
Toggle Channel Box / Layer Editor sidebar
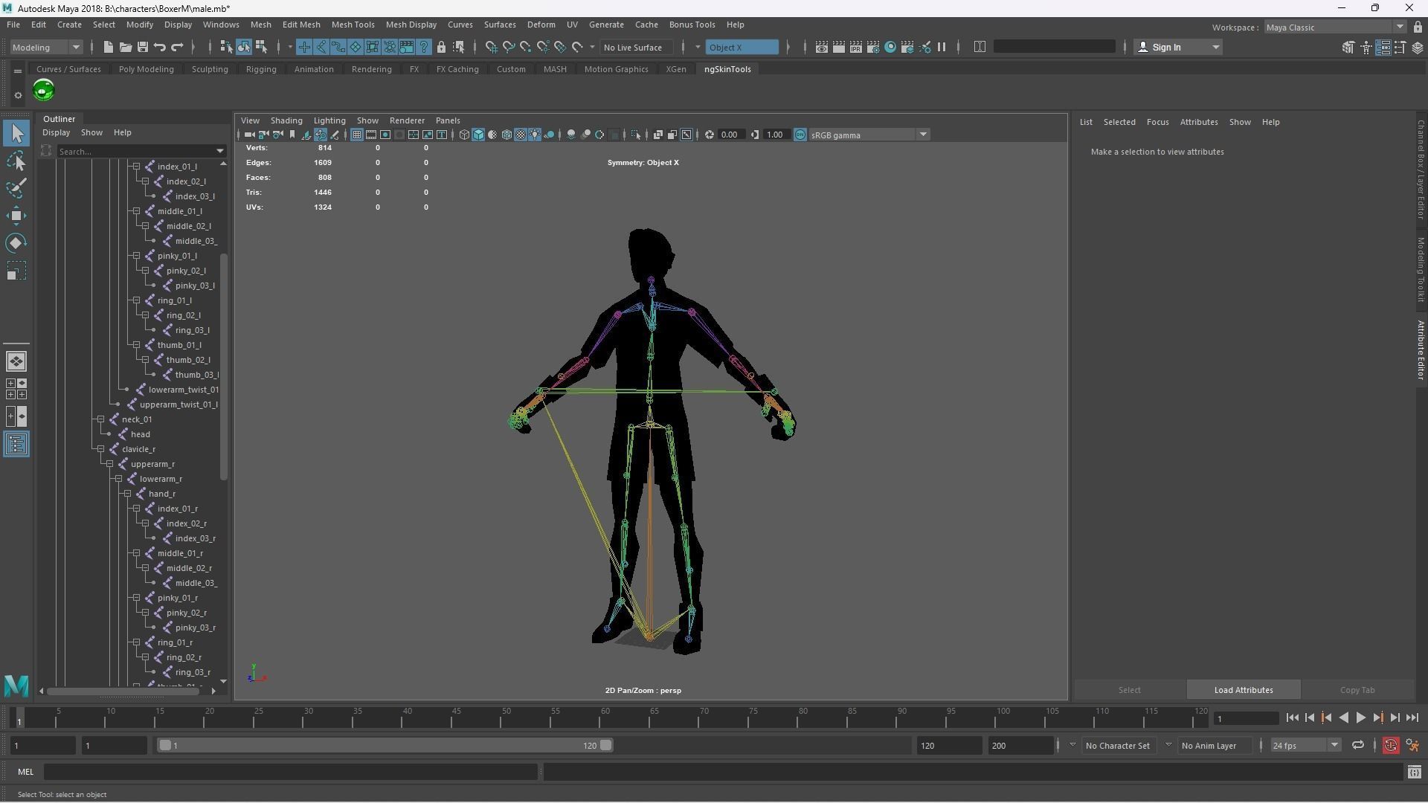click(x=1420, y=170)
